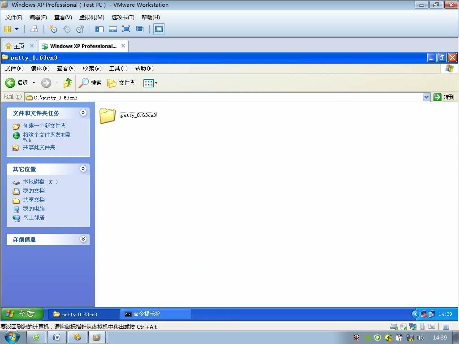
Task: Open the back history dropdown arrow
Action: coord(34,83)
